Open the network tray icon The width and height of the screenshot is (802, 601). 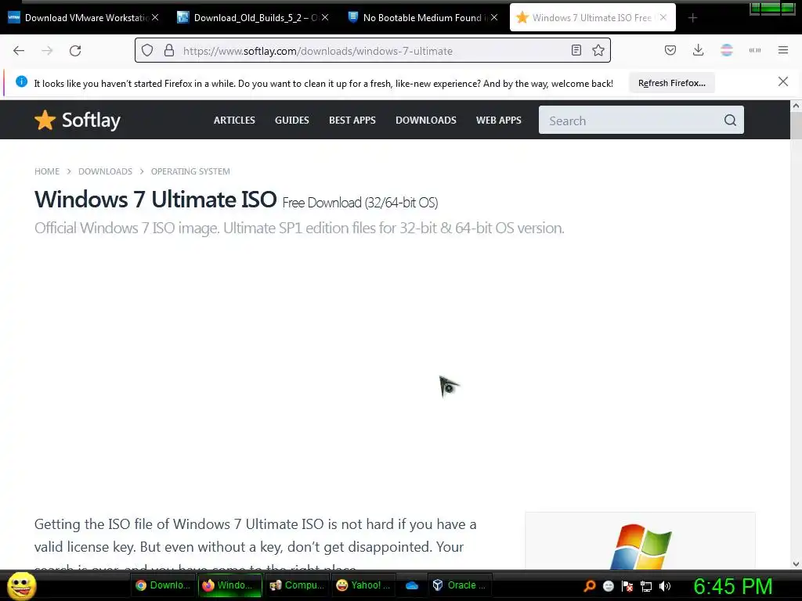[646, 587]
